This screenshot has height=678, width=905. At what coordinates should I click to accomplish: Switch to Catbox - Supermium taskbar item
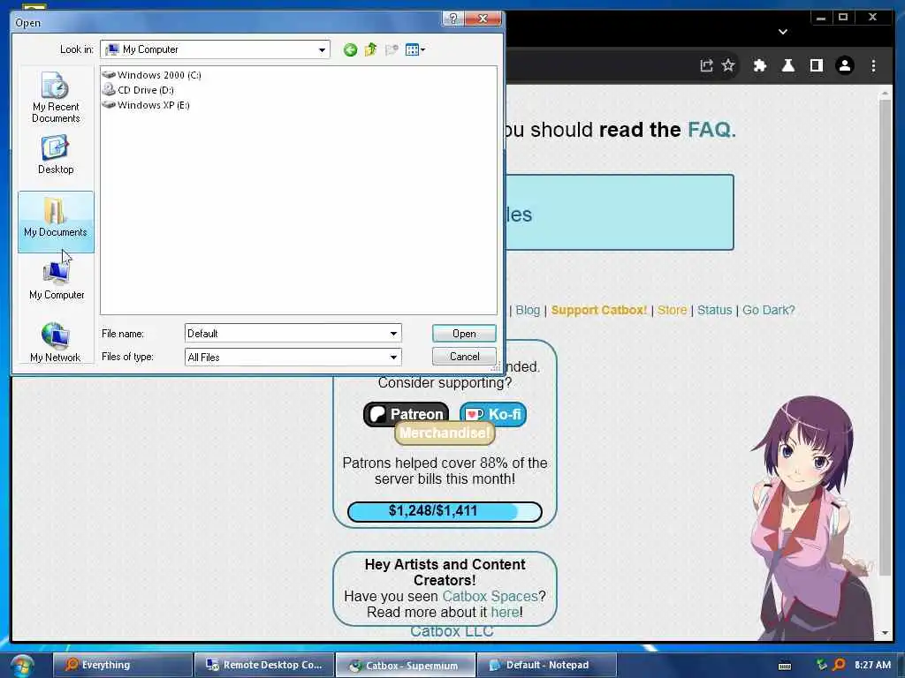click(x=406, y=665)
